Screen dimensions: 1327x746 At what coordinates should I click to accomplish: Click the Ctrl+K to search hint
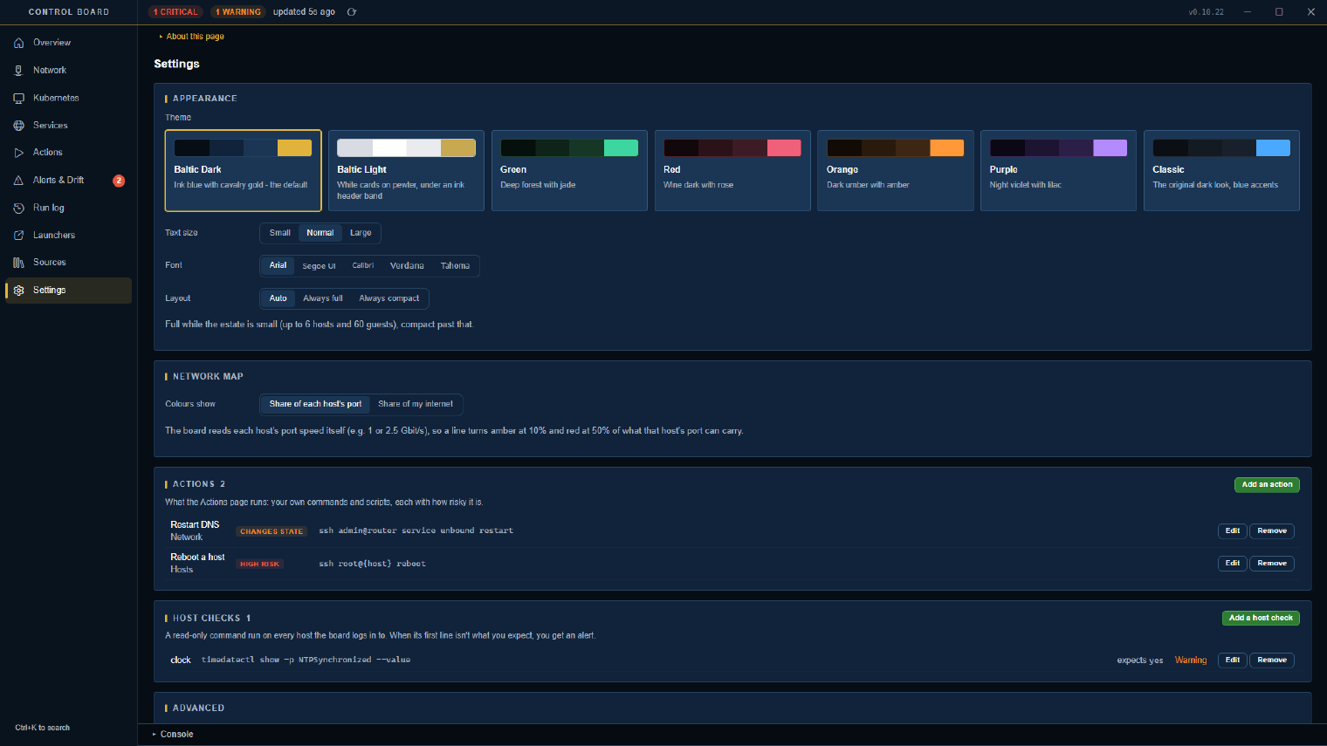pyautogui.click(x=42, y=728)
